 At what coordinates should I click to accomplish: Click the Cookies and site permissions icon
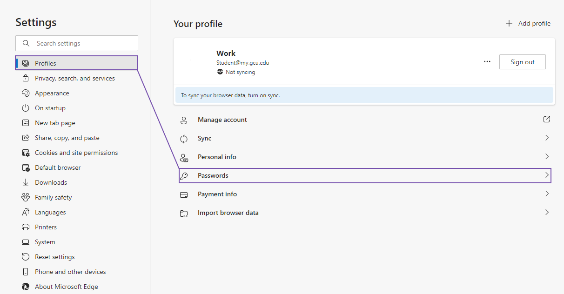pos(26,153)
